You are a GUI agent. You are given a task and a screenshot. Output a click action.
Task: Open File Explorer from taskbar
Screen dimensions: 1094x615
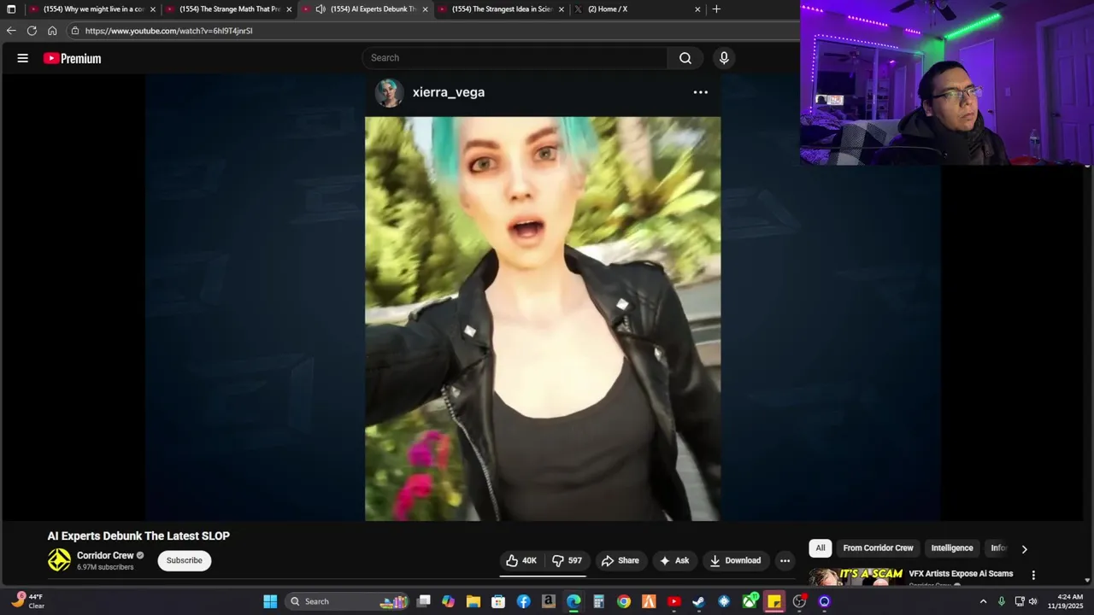[473, 601]
